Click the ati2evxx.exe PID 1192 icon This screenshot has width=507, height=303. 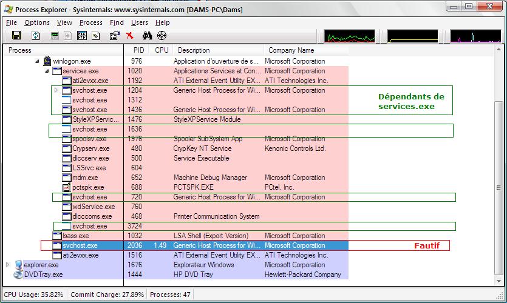(x=67, y=81)
